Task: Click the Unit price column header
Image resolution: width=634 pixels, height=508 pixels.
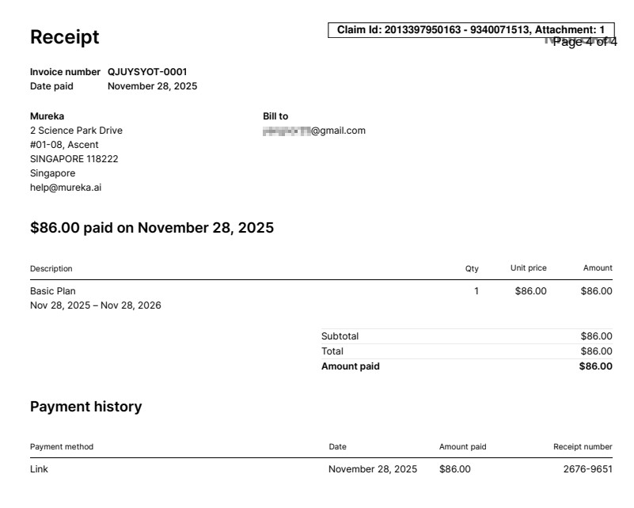Action: pyautogui.click(x=528, y=268)
